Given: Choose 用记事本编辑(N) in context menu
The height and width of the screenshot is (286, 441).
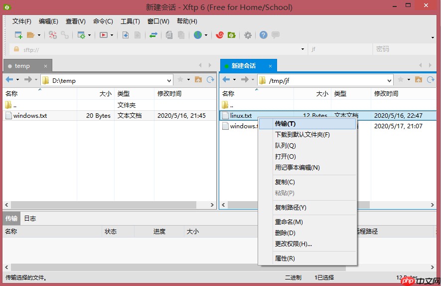Looking at the screenshot, I should [x=307, y=168].
